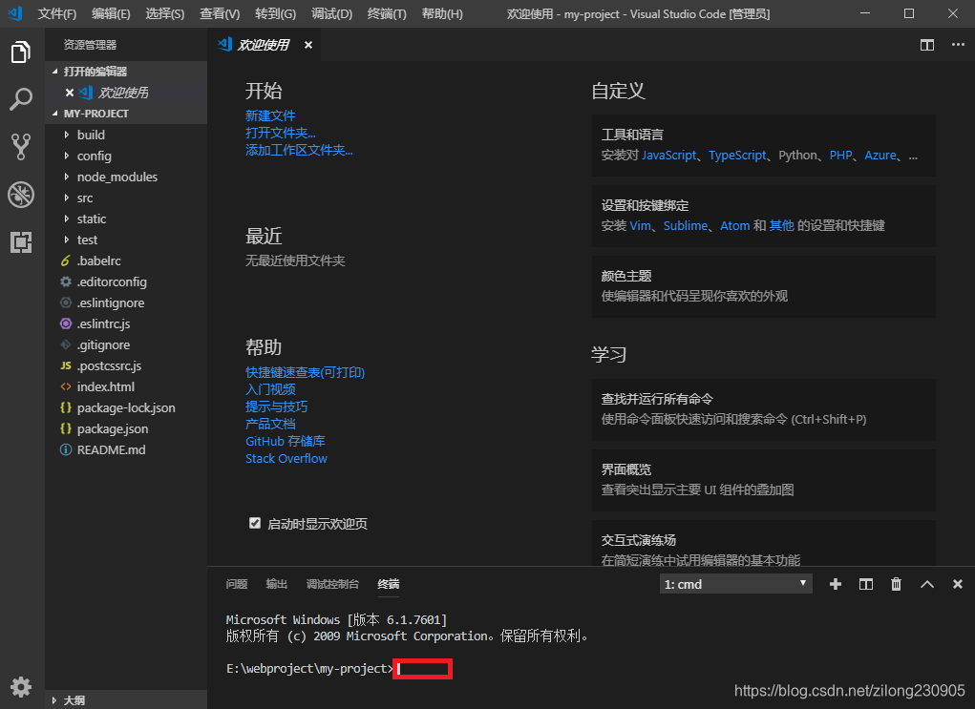Collapse the 打开的编辑器 section
This screenshot has height=709, width=975.
pos(95,70)
